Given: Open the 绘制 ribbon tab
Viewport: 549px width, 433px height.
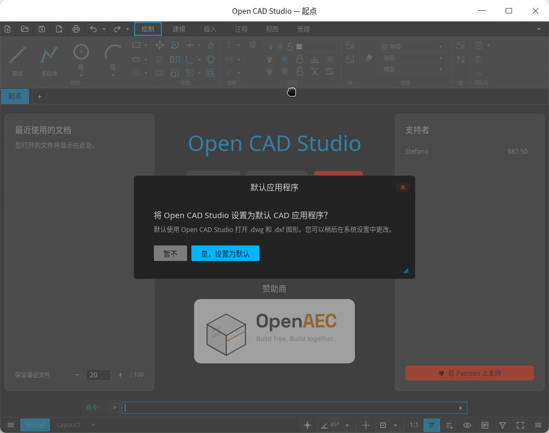Looking at the screenshot, I should click(x=148, y=29).
